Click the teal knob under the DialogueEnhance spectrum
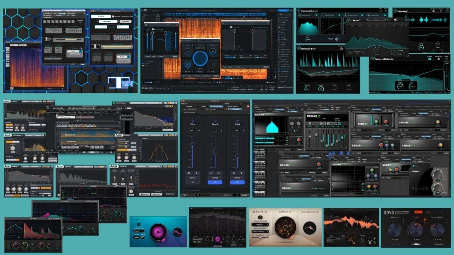Image resolution: width=454 pixels, height=255 pixels. (x=308, y=39)
